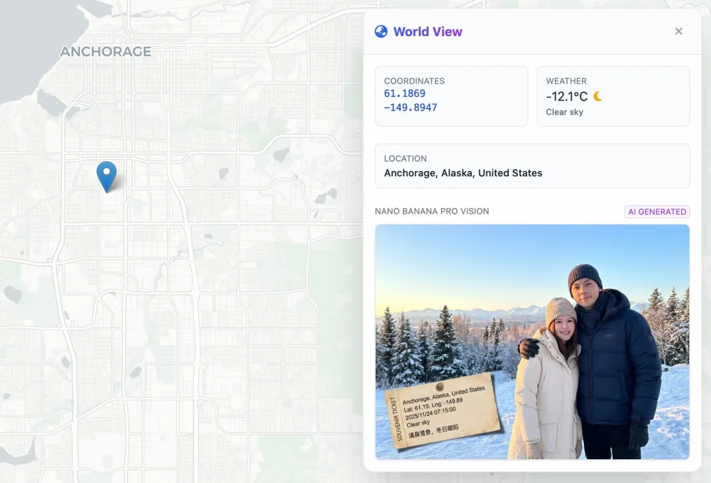Click the WEATHER card heading
Image resolution: width=711 pixels, height=483 pixels.
click(566, 81)
